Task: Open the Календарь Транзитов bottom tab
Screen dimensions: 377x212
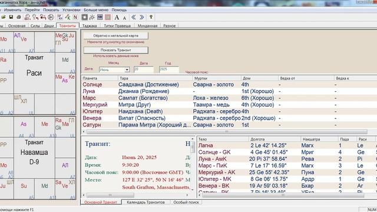Action: [145, 202]
